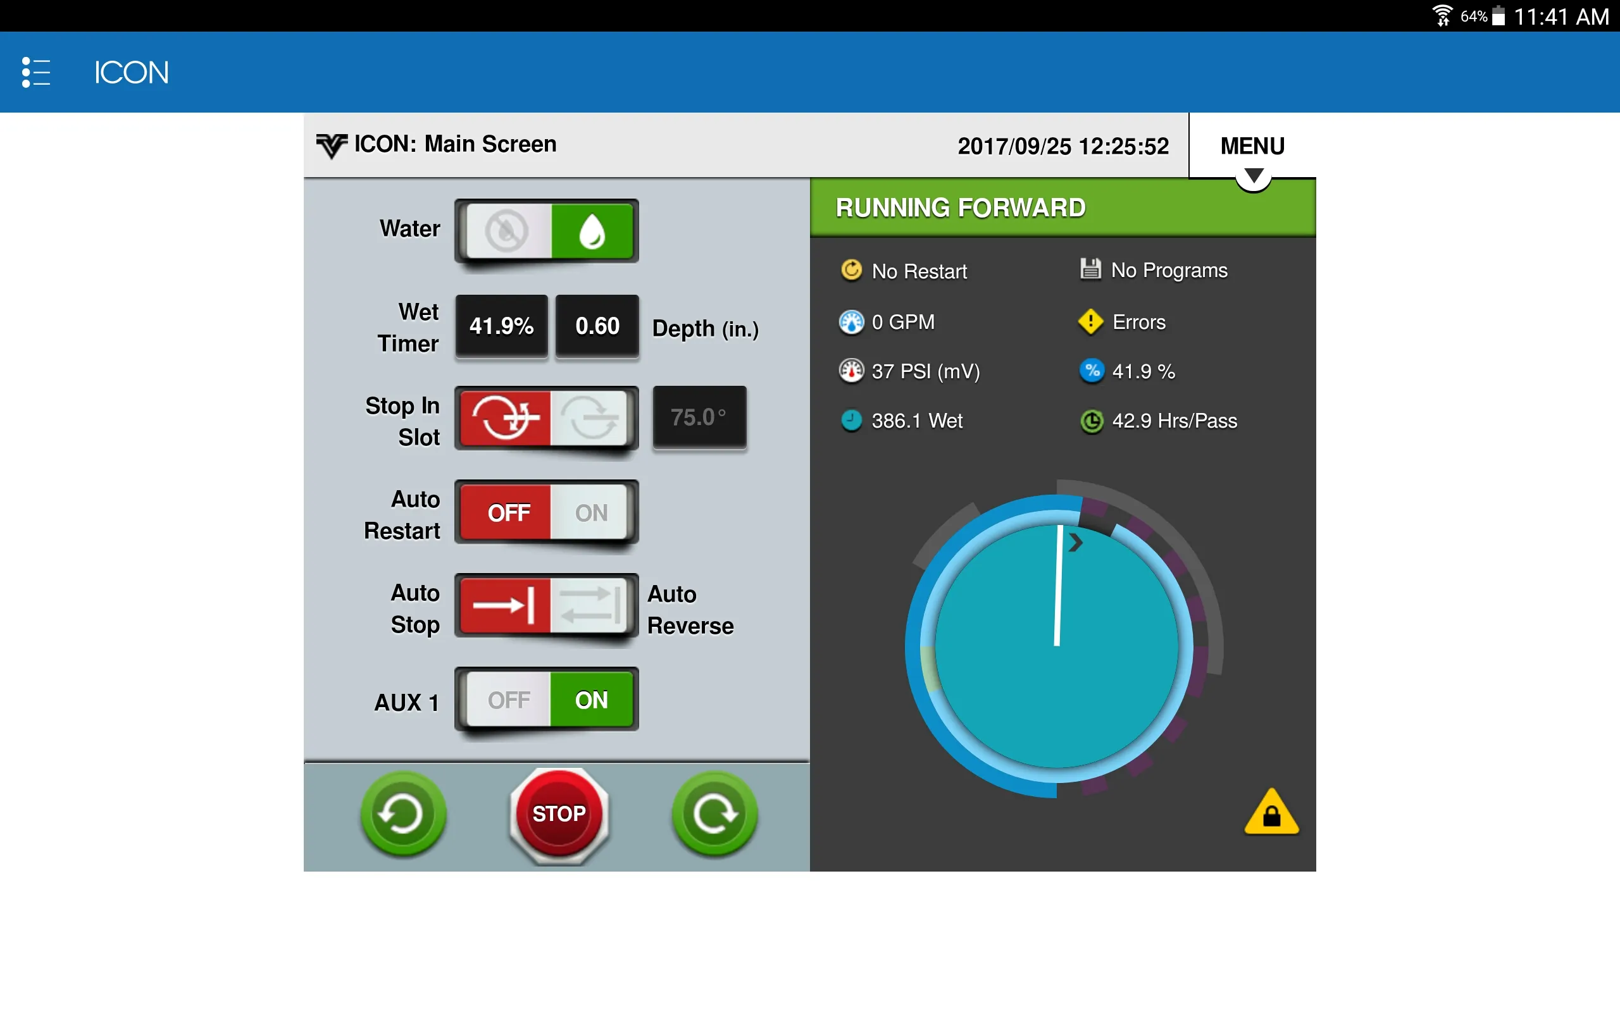This screenshot has width=1620, height=1012.
Task: Edit the 41.9% wet timer field
Action: click(501, 326)
